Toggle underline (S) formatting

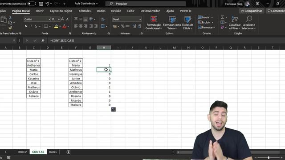[x=36, y=26]
